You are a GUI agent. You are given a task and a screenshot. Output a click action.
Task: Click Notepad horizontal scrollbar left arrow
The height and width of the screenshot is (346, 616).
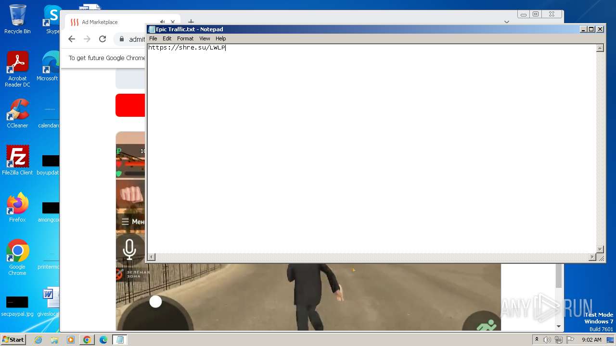tap(152, 257)
